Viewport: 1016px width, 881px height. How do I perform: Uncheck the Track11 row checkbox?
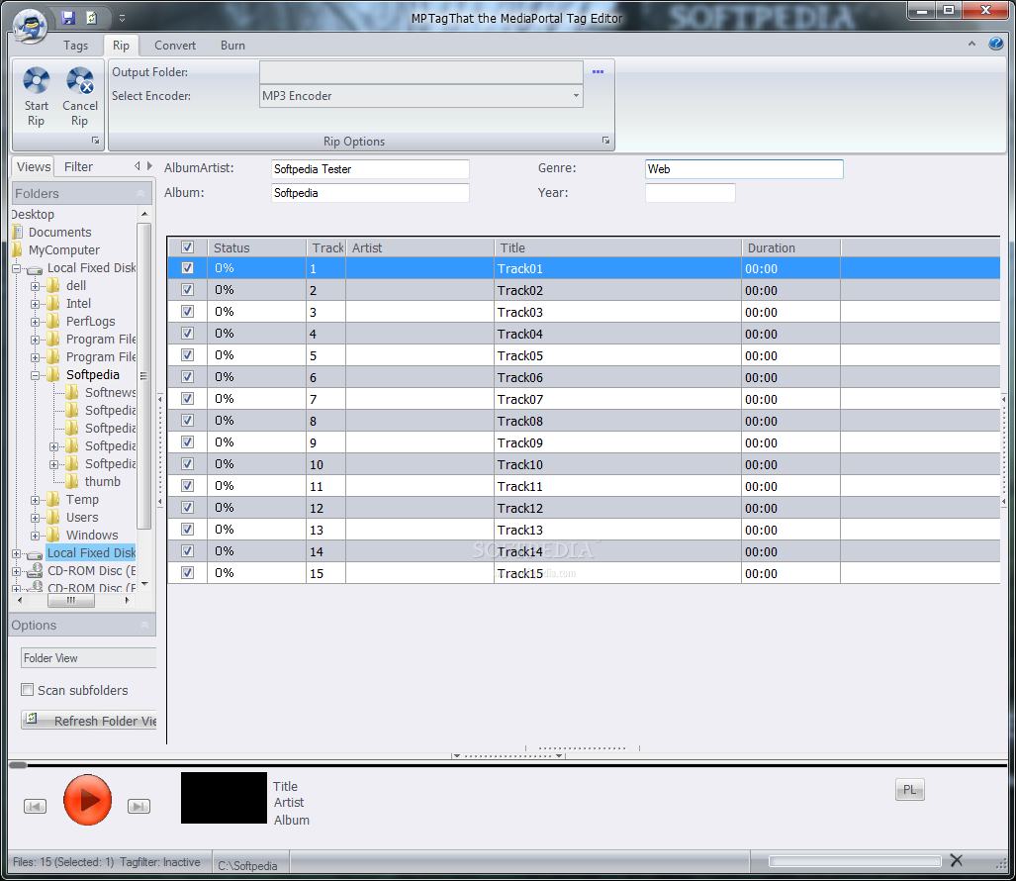tap(187, 486)
